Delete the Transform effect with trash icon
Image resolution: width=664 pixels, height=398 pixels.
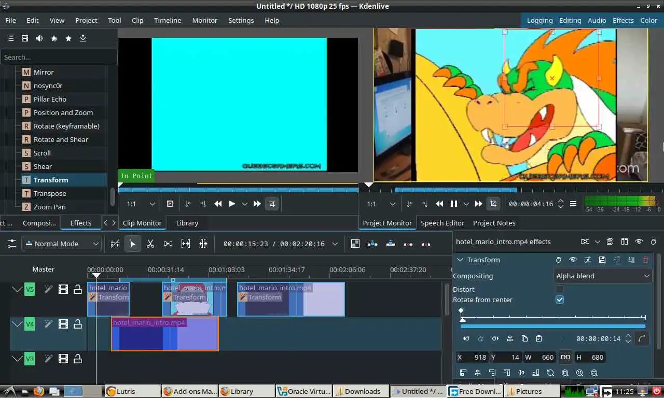[x=646, y=260]
